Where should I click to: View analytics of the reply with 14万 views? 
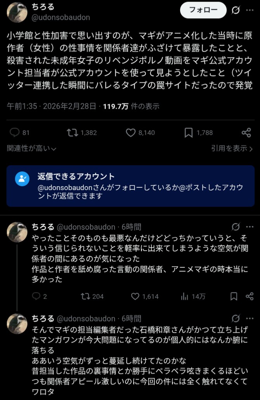[185, 296]
